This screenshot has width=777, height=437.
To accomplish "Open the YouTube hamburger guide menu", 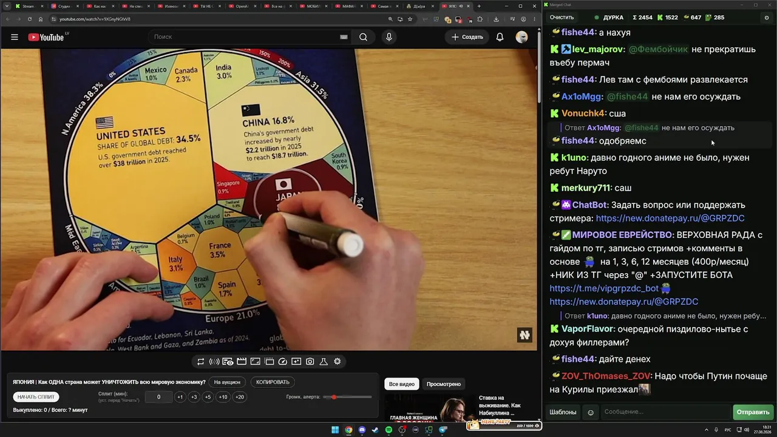I will (15, 37).
